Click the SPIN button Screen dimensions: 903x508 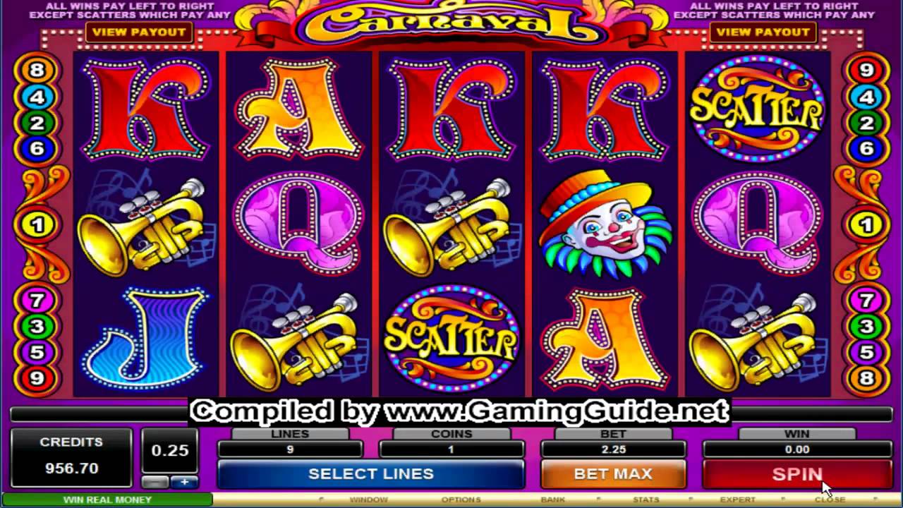point(797,474)
